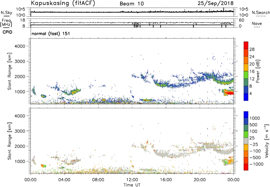Click the "-500" Velocity colorbar tick label

[x=255, y=158]
